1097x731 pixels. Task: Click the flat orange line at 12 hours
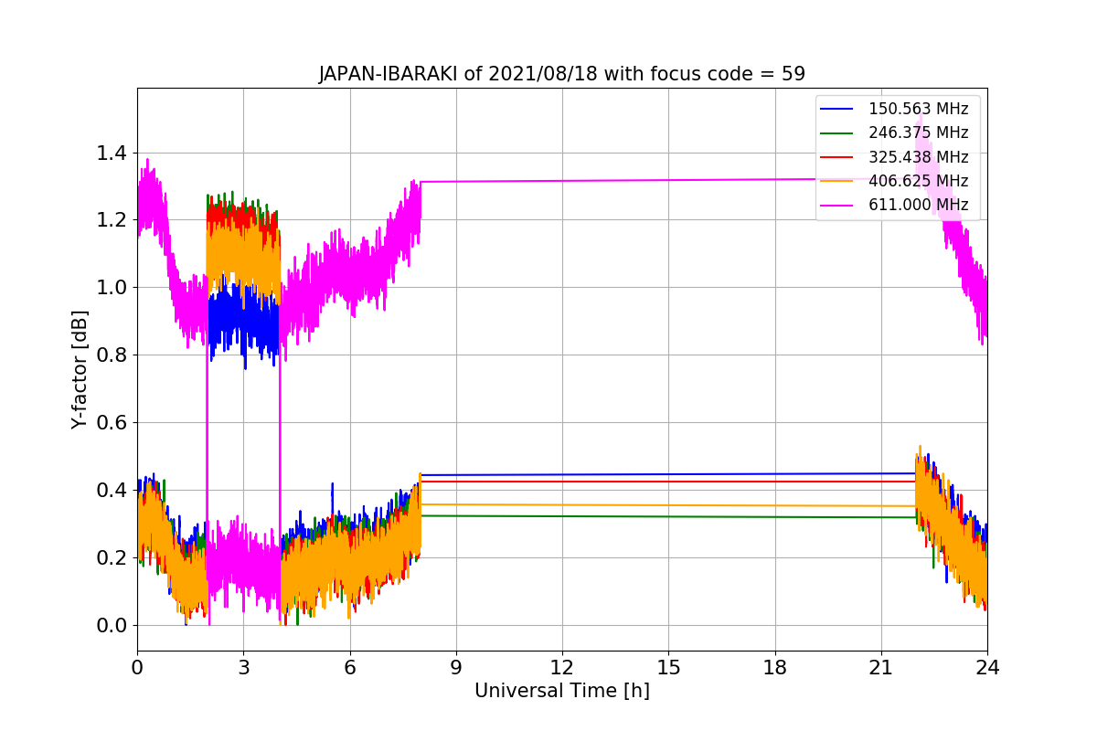click(562, 504)
